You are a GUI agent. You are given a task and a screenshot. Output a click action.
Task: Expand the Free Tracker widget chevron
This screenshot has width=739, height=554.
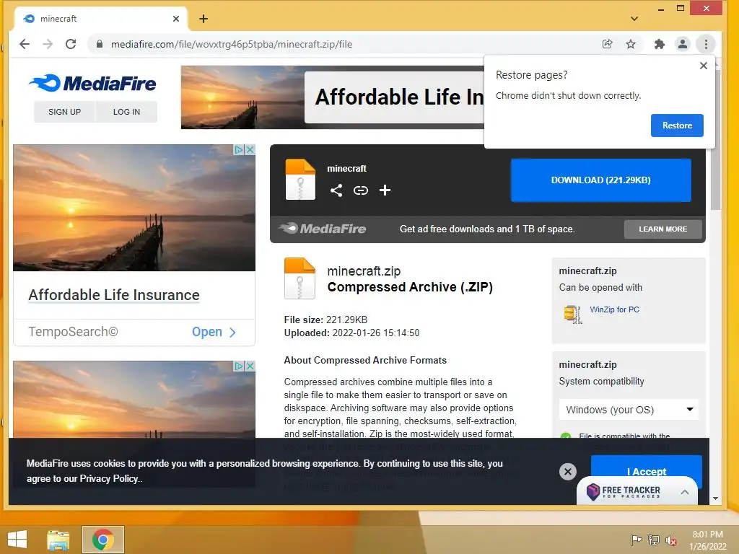pyautogui.click(x=685, y=492)
